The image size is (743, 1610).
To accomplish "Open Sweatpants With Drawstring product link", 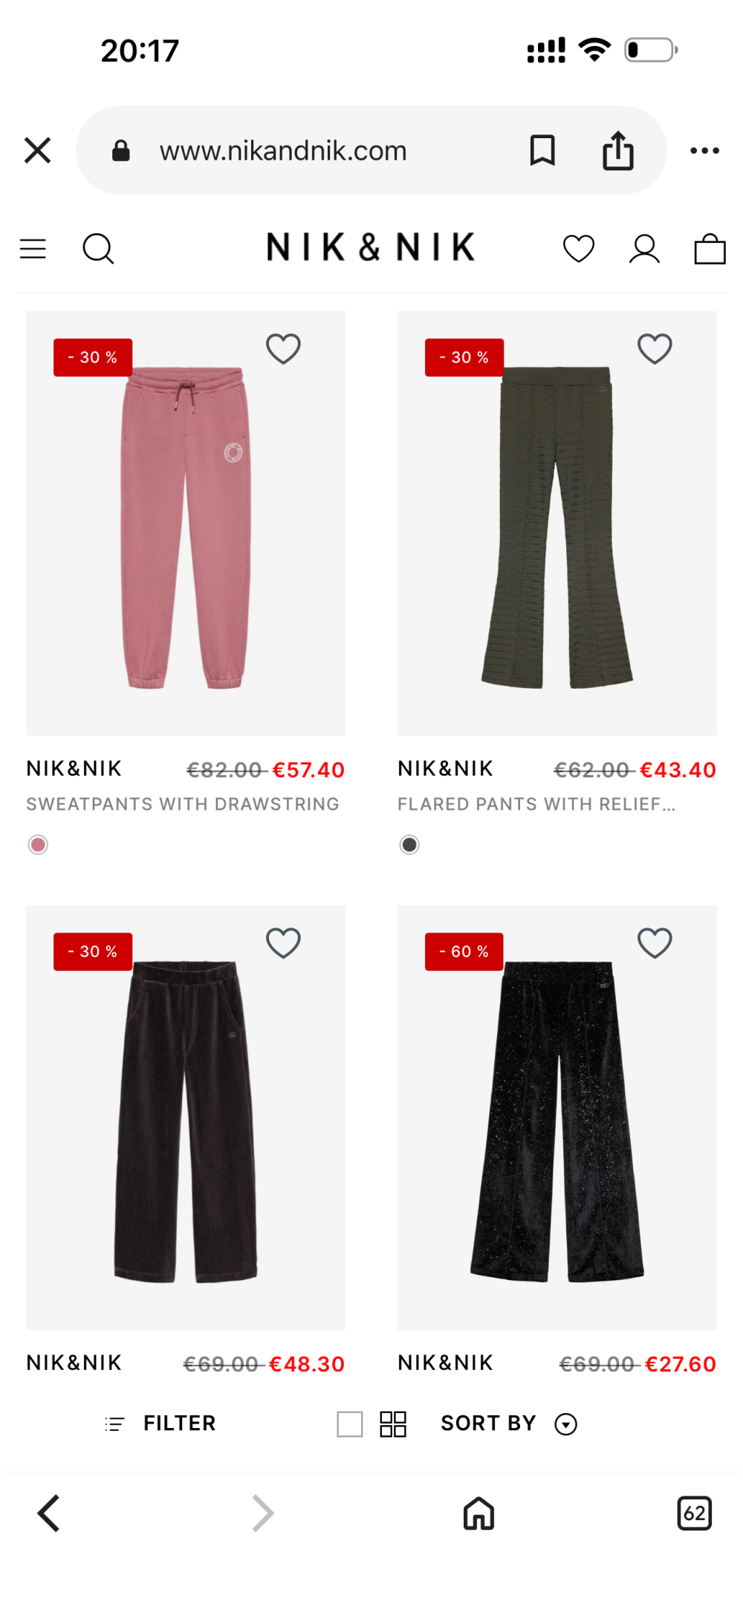I will coord(183,804).
